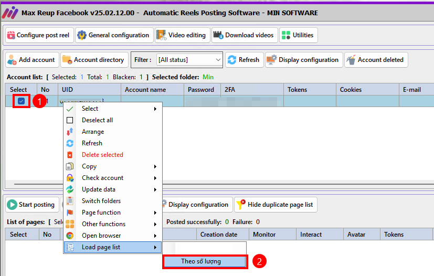
Task: Open the Video editing button
Action: (183, 35)
